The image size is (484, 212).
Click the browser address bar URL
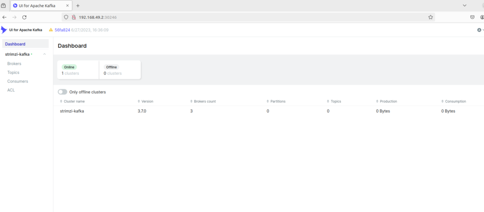coord(97,17)
